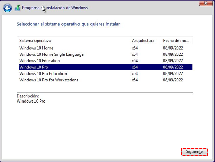Click the Arquitectura column header
The height and width of the screenshot is (162, 215).
[145, 41]
